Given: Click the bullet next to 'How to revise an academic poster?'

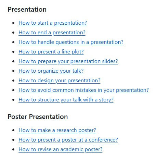Looking at the screenshot, I should coord(13,149).
